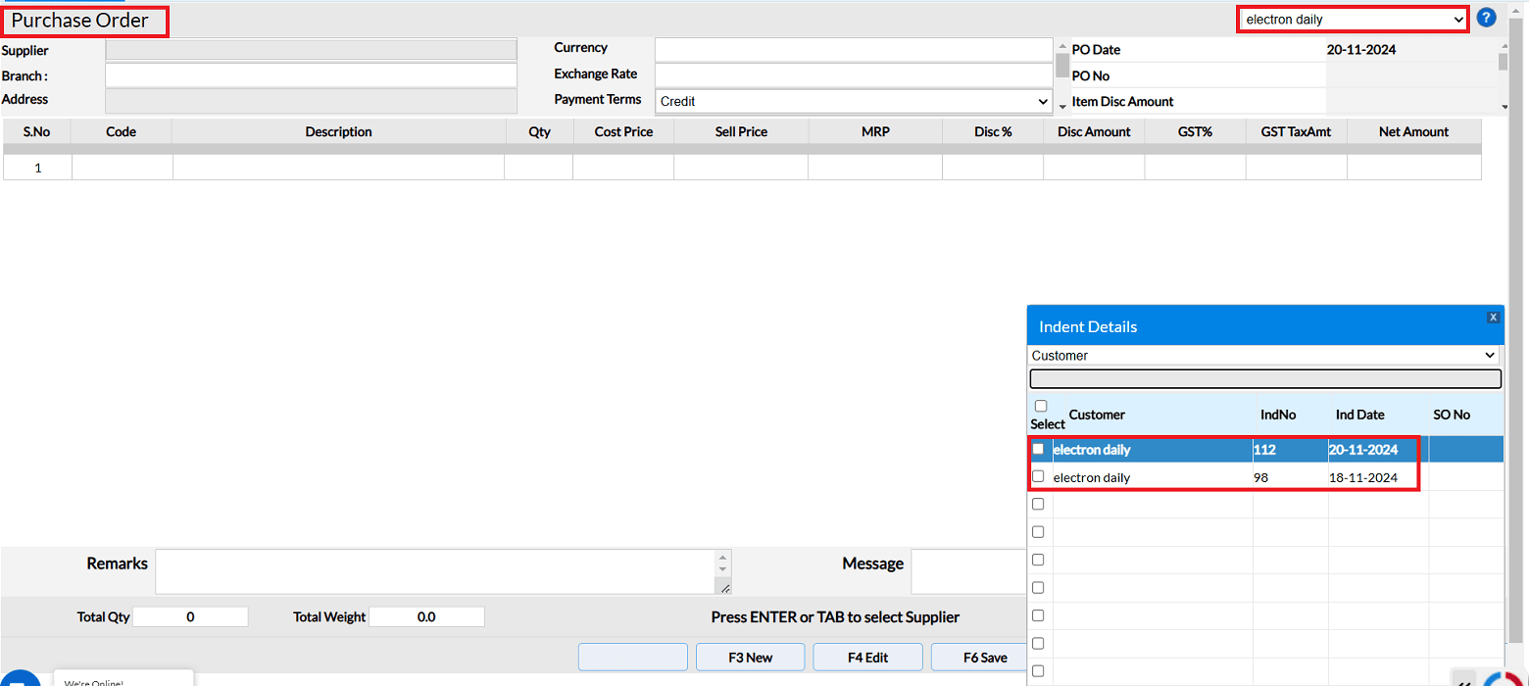Image resolution: width=1529 pixels, height=686 pixels.
Task: Click the Exchange Rate input field
Action: point(853,75)
